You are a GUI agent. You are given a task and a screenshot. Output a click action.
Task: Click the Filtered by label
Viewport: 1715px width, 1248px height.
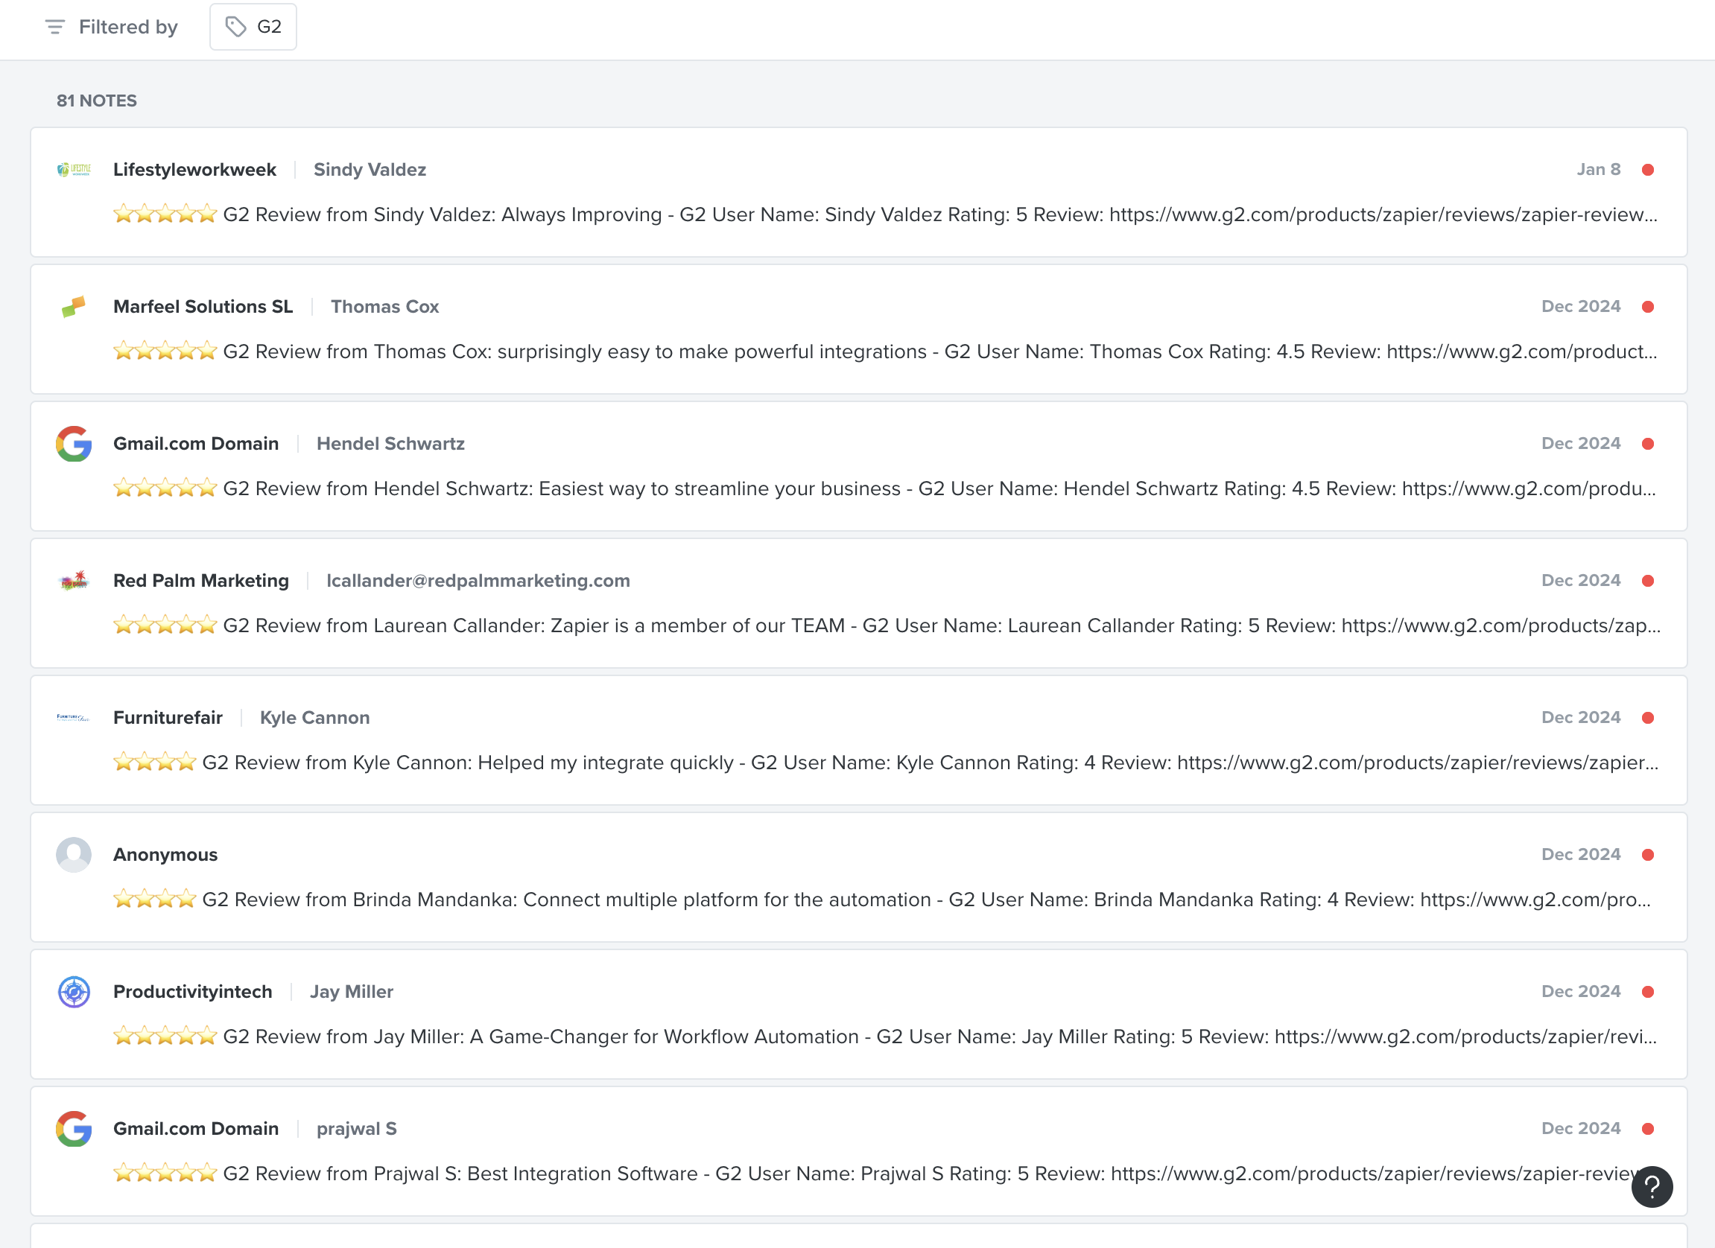pyautogui.click(x=128, y=28)
